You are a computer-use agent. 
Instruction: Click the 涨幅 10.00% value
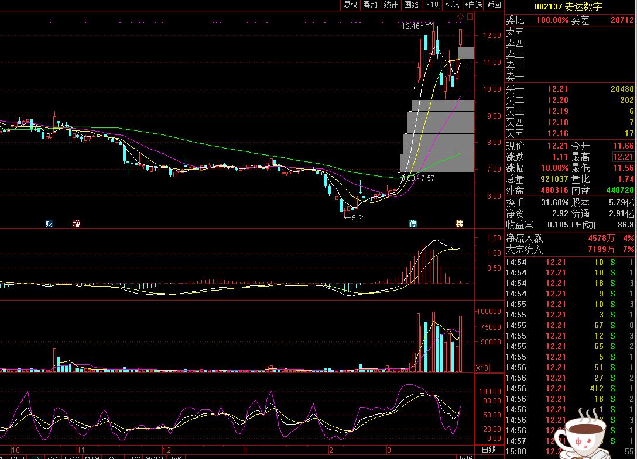[554, 168]
